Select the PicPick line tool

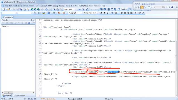145,7
